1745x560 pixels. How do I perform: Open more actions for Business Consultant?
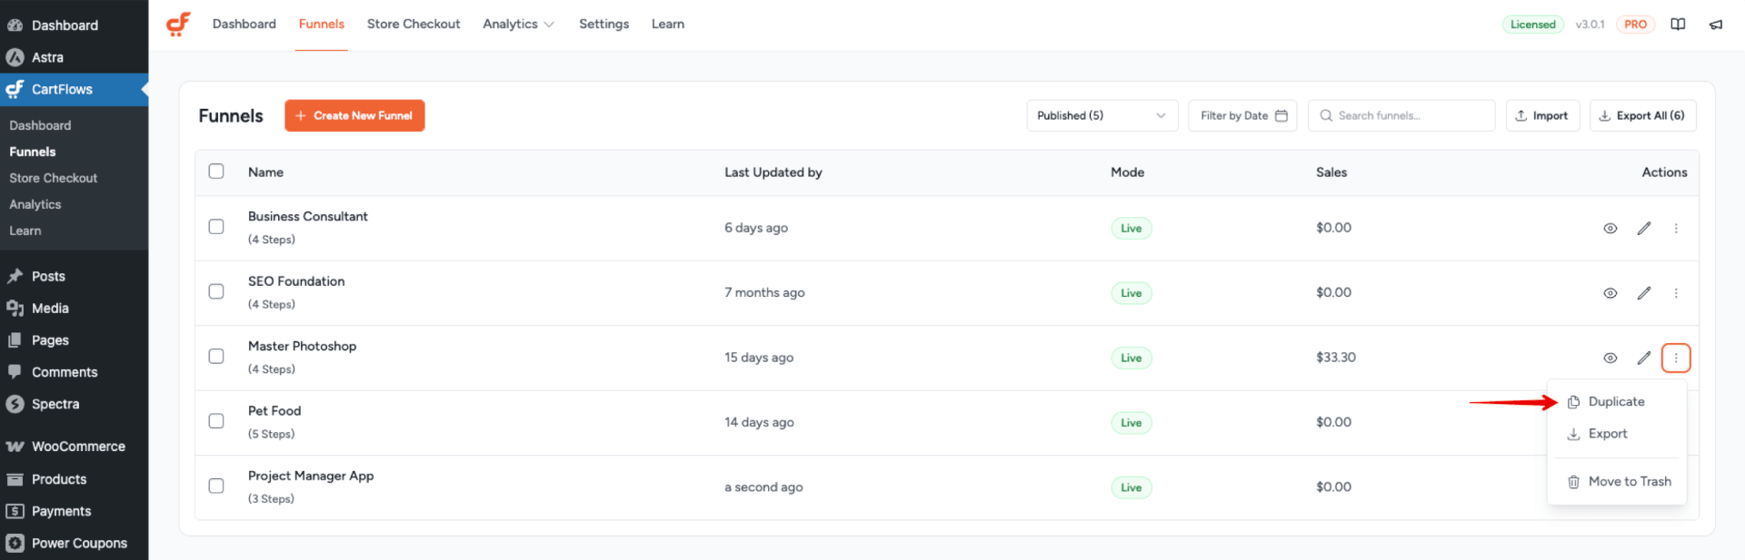click(x=1676, y=229)
